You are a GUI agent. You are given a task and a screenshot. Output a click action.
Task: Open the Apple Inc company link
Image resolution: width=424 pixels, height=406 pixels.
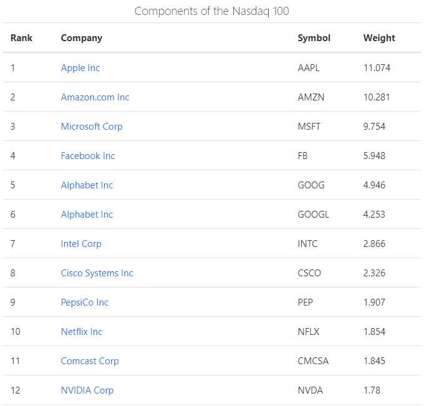point(80,68)
